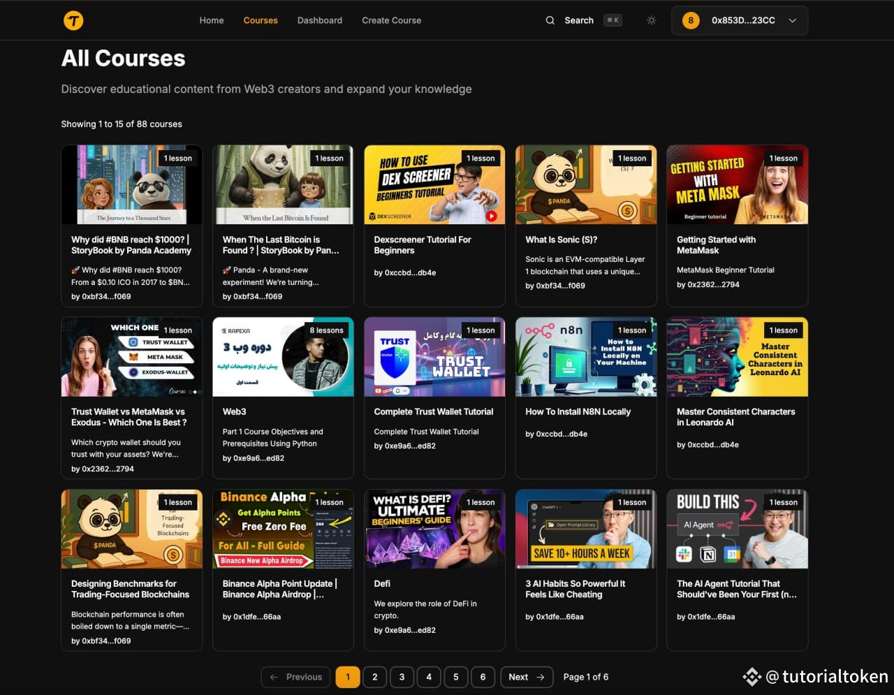Image resolution: width=894 pixels, height=695 pixels.
Task: Click the ⌘K shortcut badge
Action: [x=613, y=20]
